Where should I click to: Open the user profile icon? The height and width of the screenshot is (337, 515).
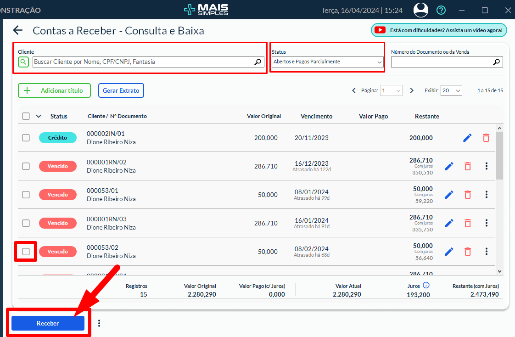420,10
